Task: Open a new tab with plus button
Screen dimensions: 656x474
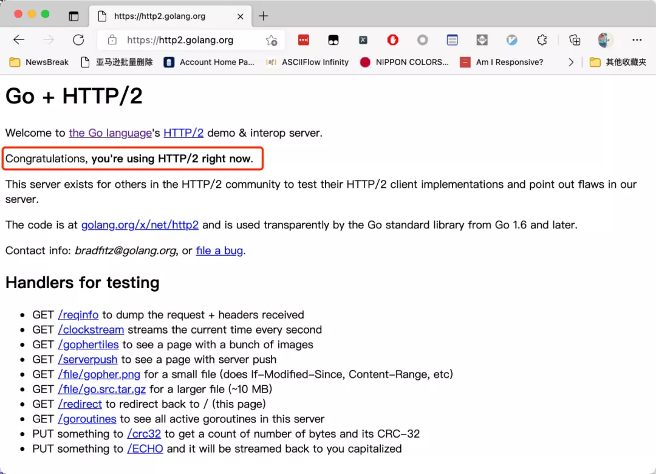Action: coord(263,16)
